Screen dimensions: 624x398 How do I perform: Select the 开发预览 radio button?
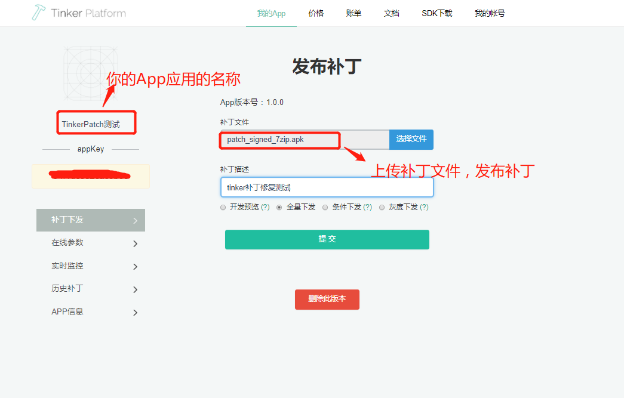[x=223, y=207]
